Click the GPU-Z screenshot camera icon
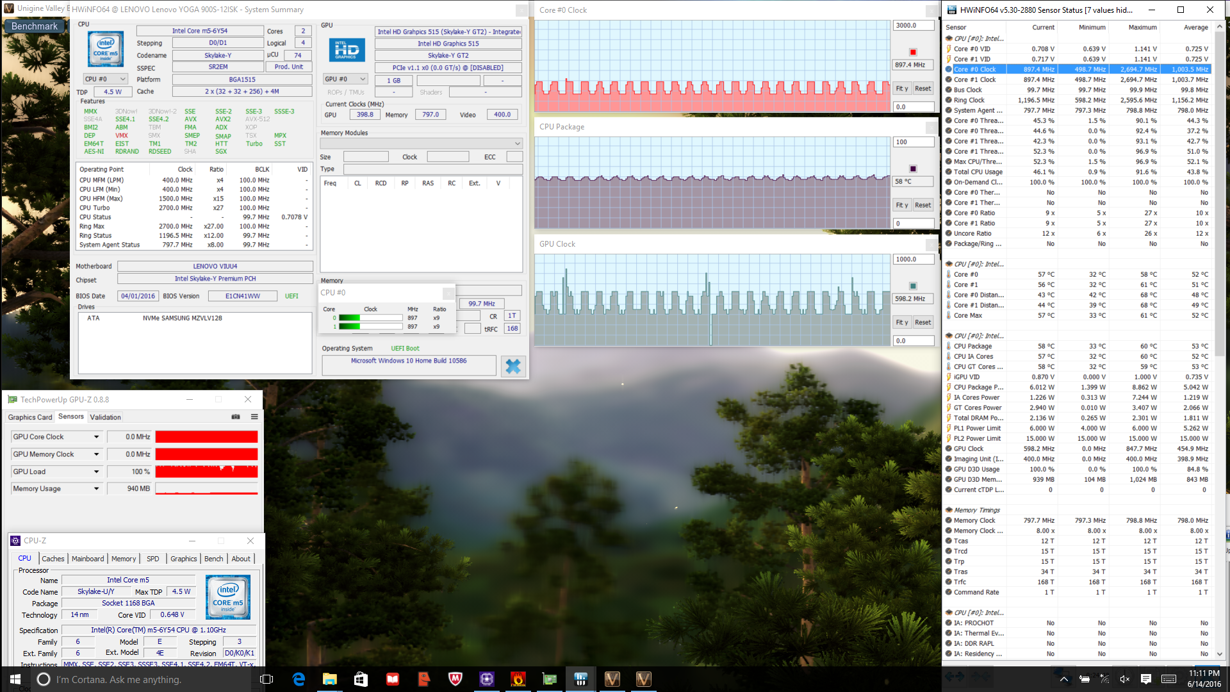 236,416
